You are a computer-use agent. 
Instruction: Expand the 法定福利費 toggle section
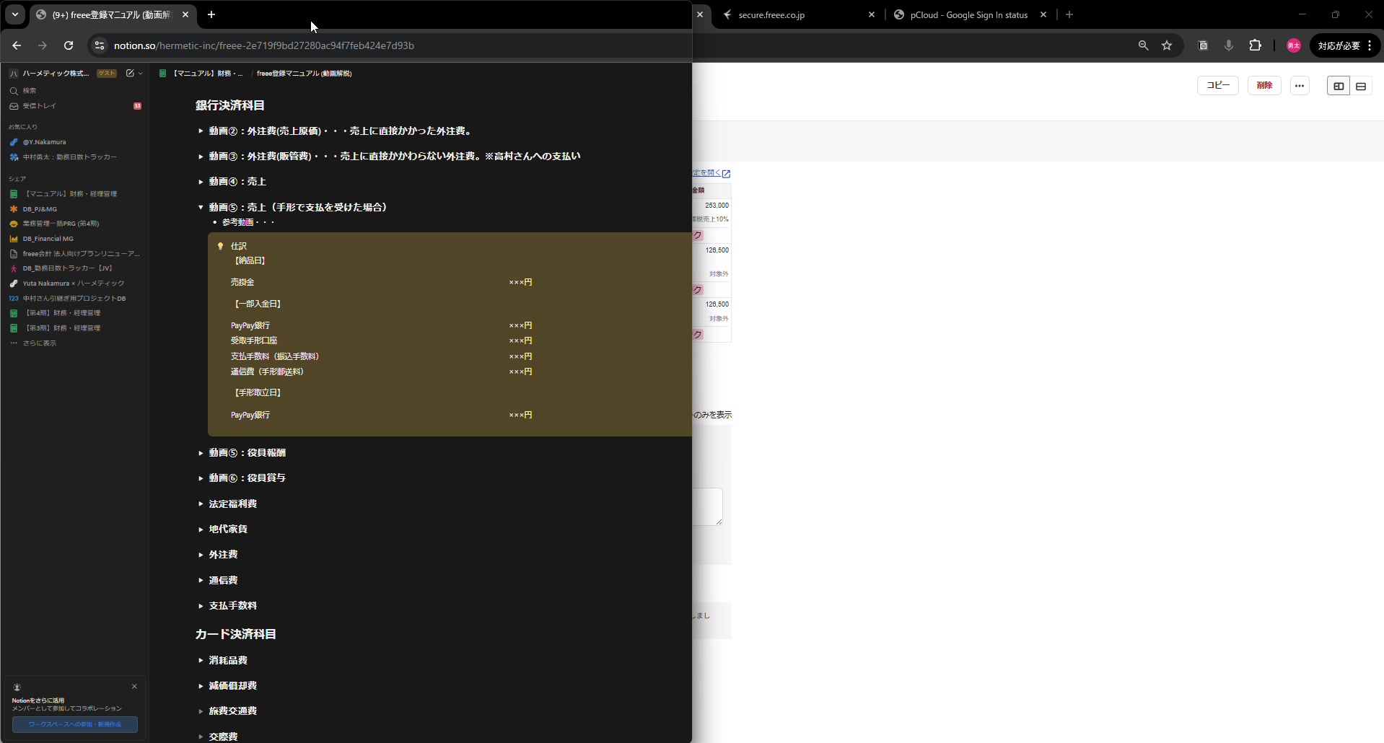pos(201,504)
